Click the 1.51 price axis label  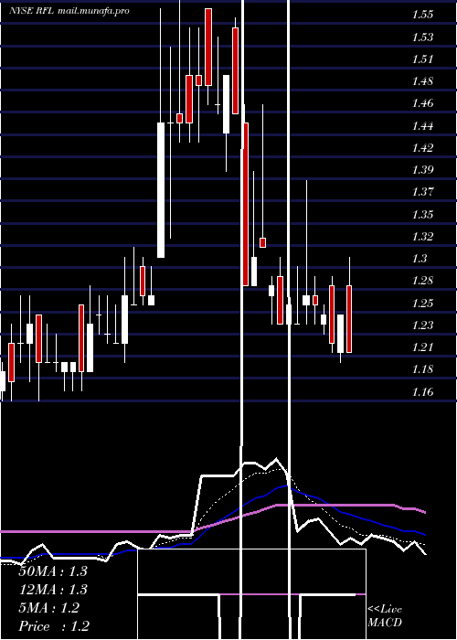pos(422,59)
